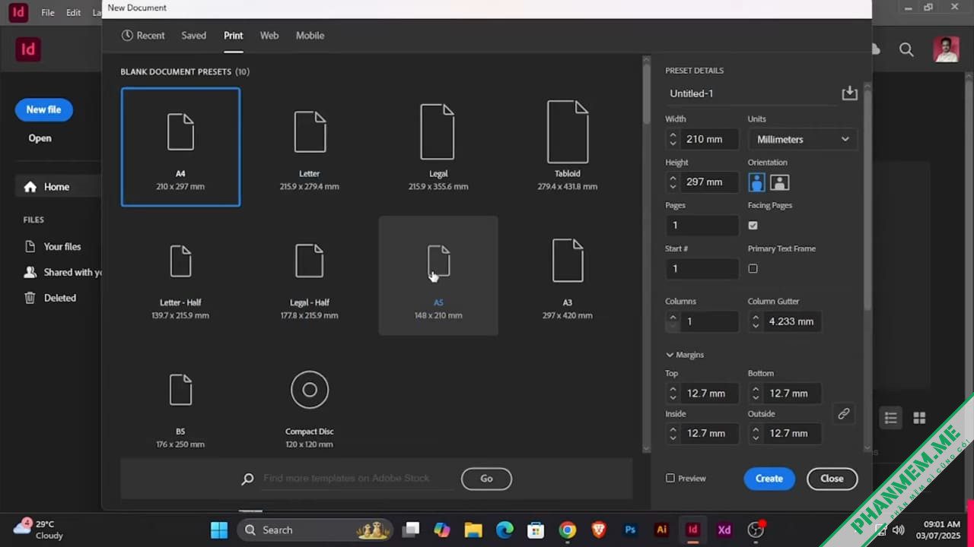Click the New file button
Screen dimensions: 974x547
(x=43, y=109)
